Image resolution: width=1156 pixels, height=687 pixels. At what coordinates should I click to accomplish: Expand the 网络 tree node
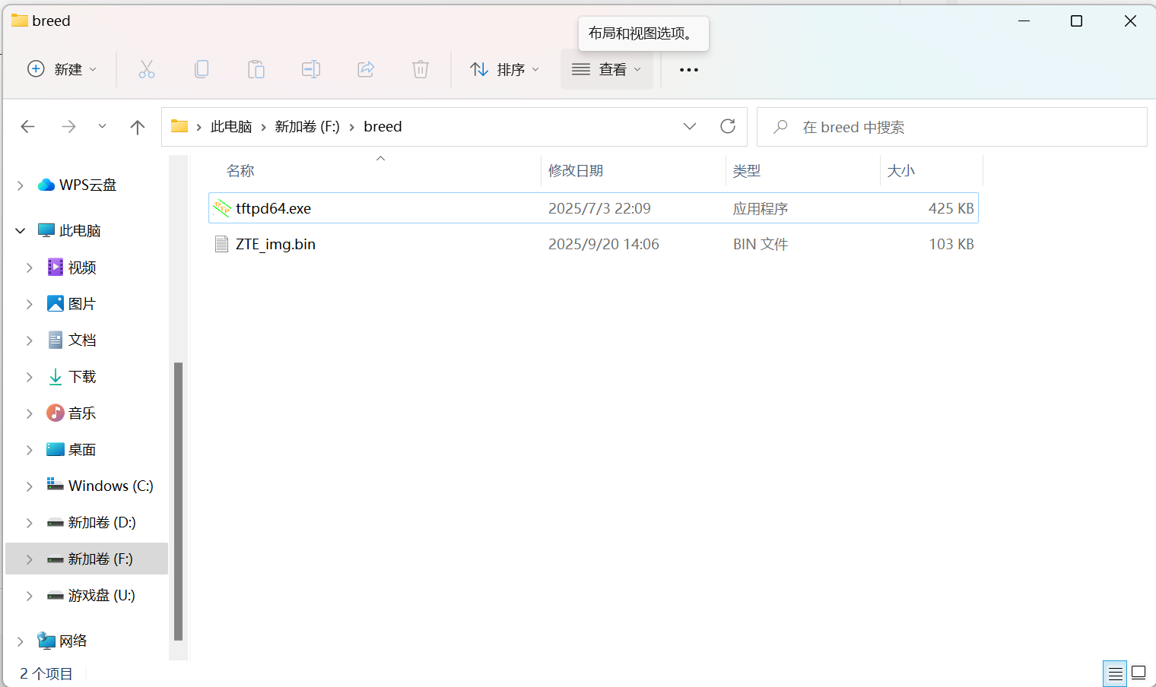[21, 641]
